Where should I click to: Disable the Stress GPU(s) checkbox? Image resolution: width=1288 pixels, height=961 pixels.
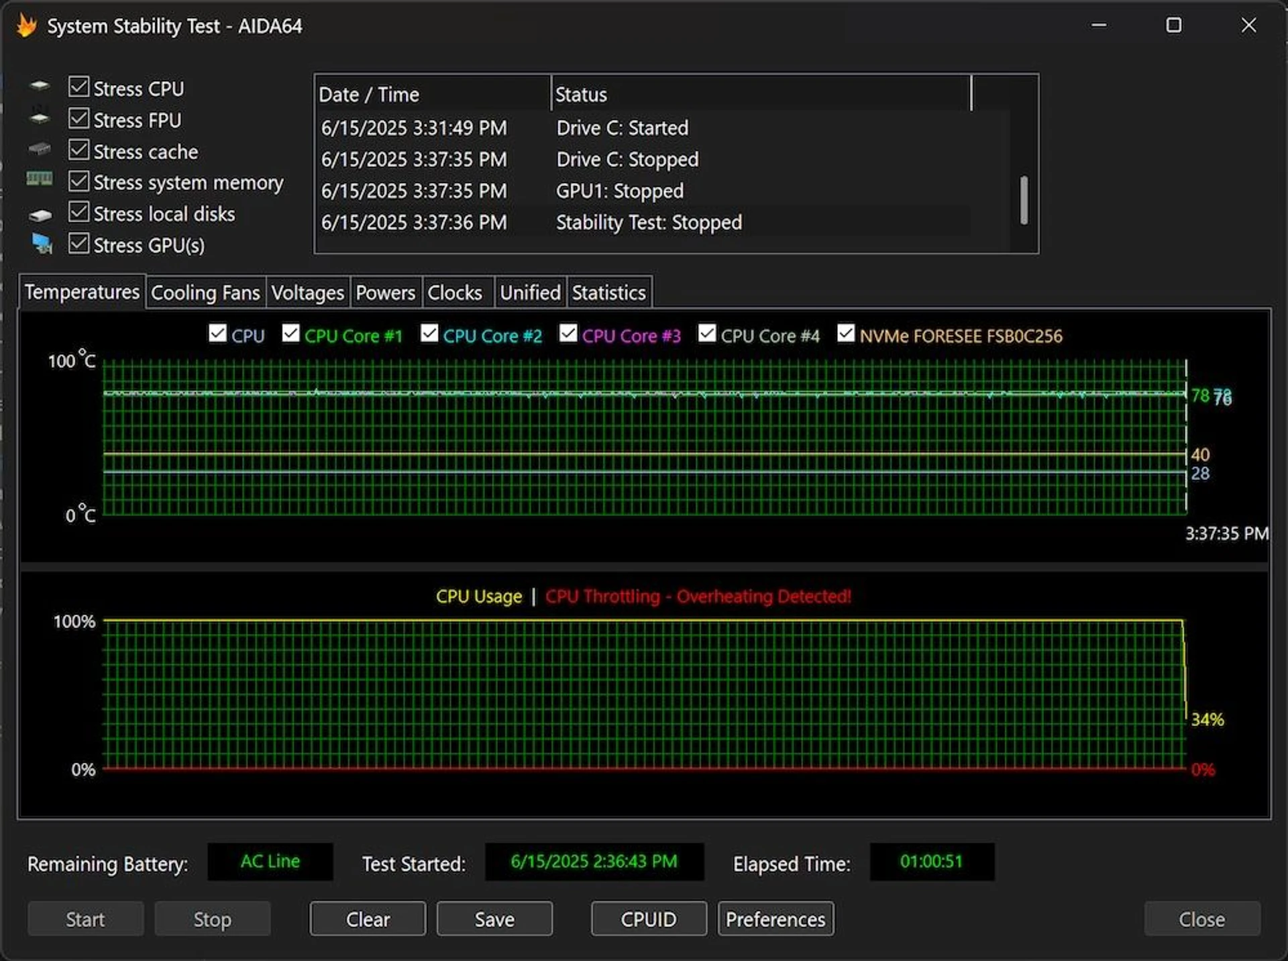pyautogui.click(x=79, y=244)
